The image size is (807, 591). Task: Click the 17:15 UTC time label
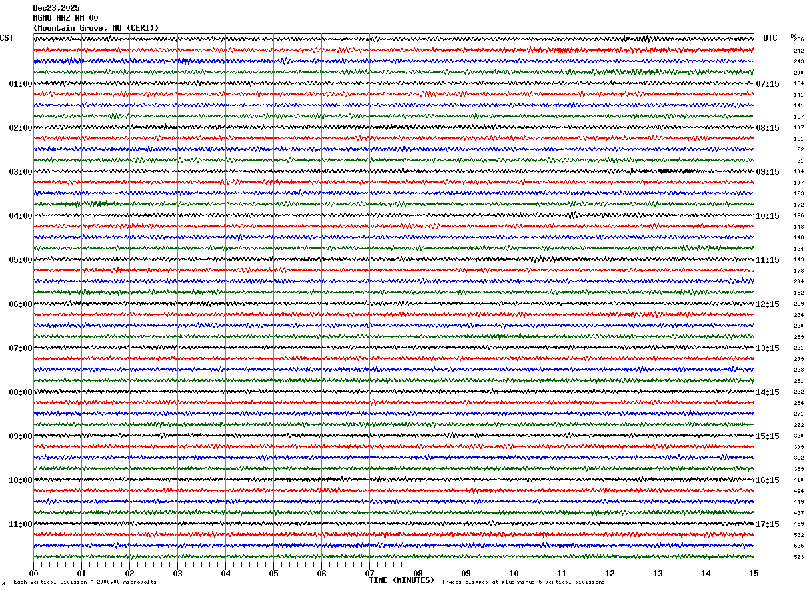(768, 524)
